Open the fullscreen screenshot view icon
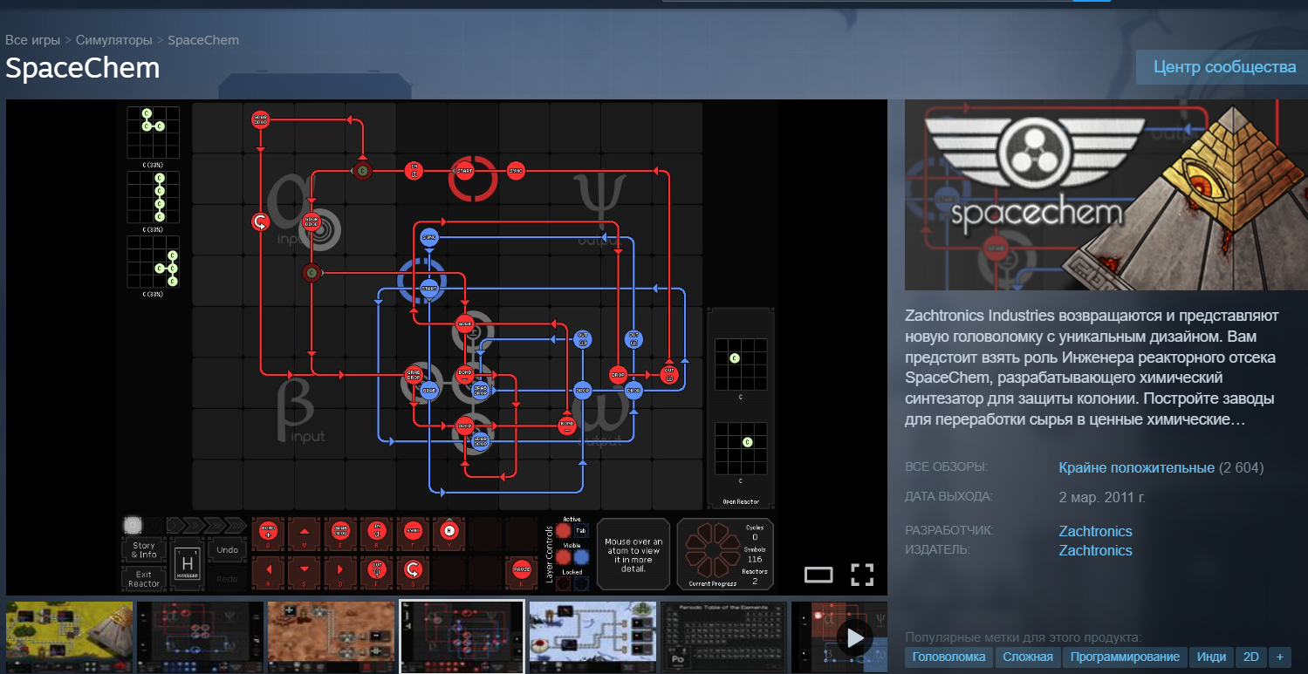1308x674 pixels. (862, 574)
